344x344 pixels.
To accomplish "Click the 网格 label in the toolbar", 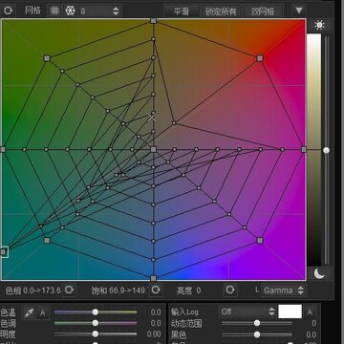I will coord(32,11).
